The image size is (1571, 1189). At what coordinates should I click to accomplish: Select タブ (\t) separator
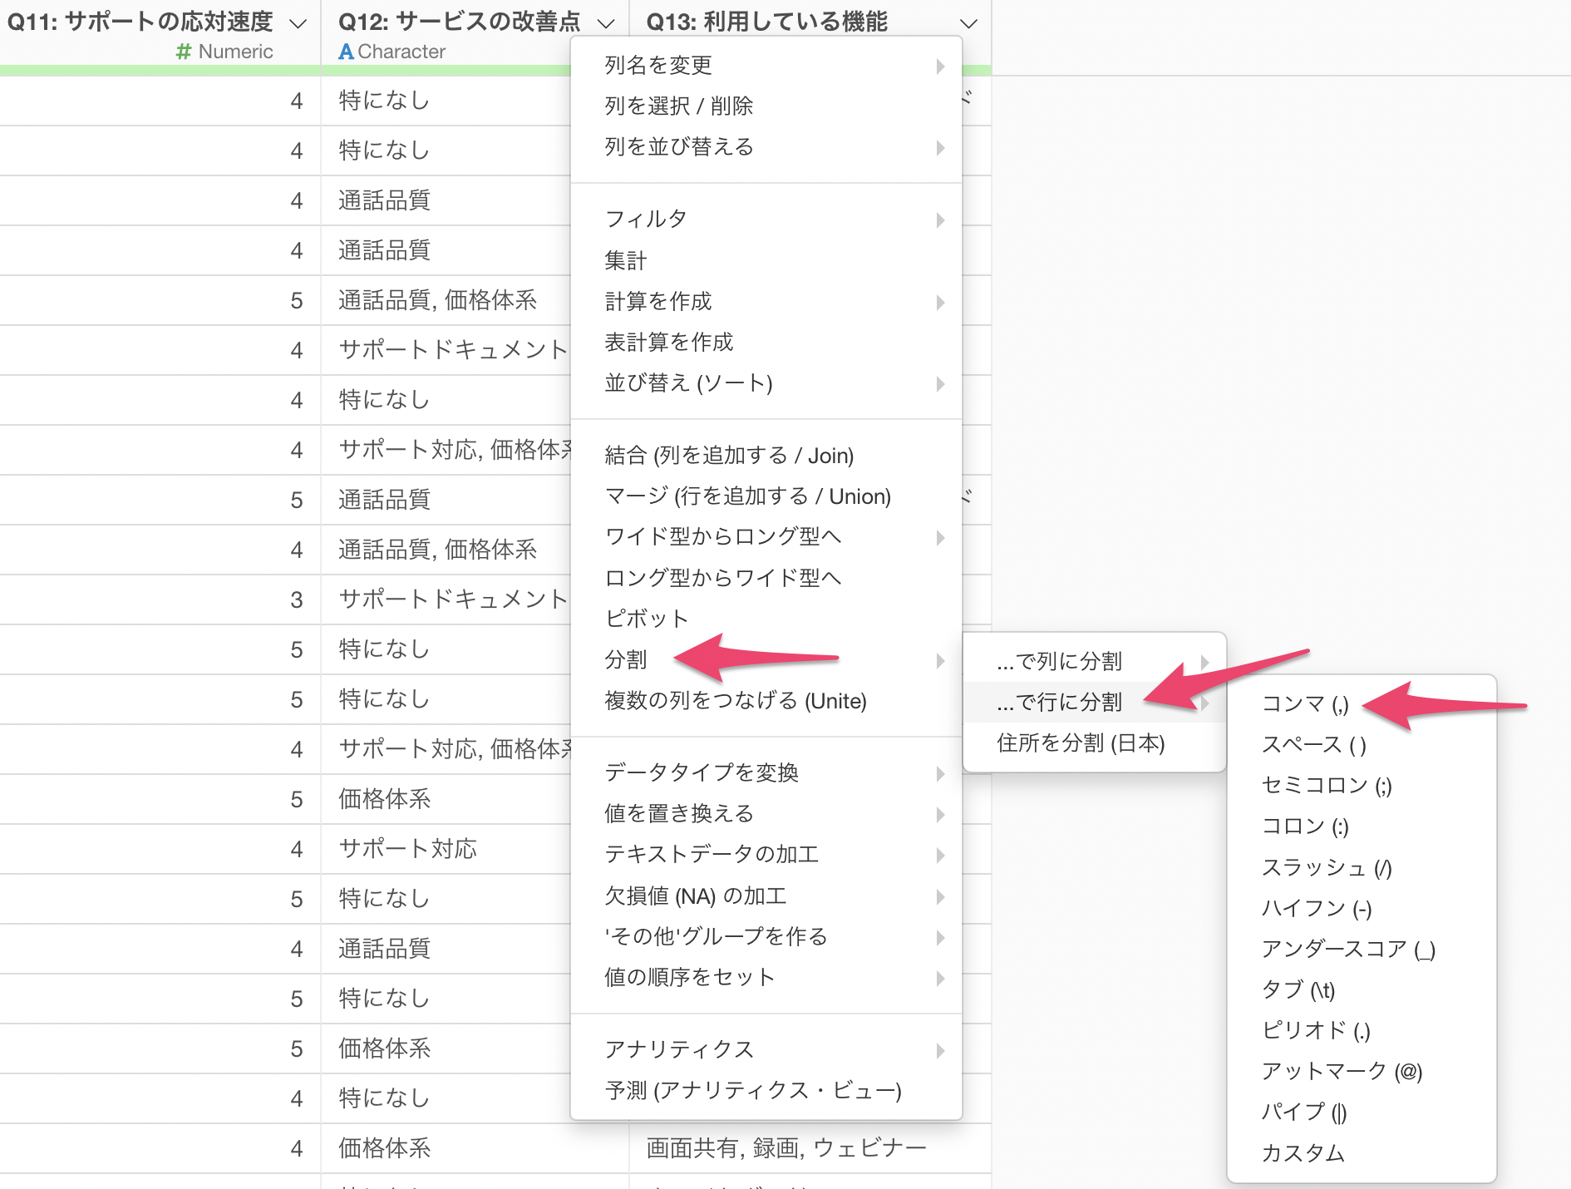coord(1362,989)
